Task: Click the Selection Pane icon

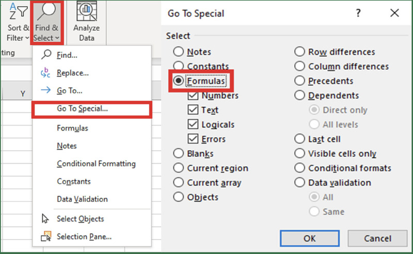Action: point(46,236)
